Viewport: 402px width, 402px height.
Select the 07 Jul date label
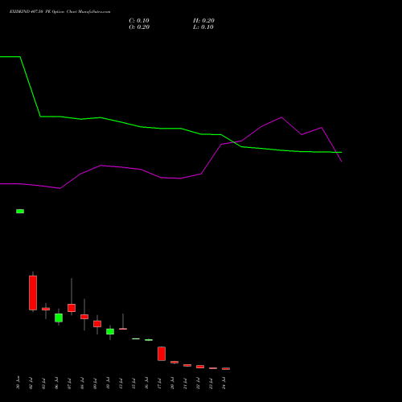(69, 383)
